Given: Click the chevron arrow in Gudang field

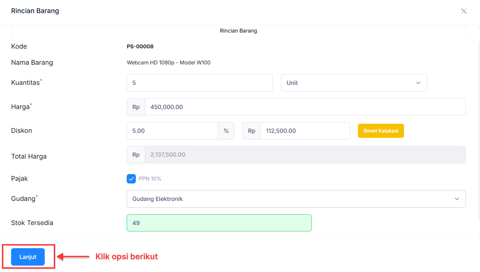Looking at the screenshot, I should 457,199.
